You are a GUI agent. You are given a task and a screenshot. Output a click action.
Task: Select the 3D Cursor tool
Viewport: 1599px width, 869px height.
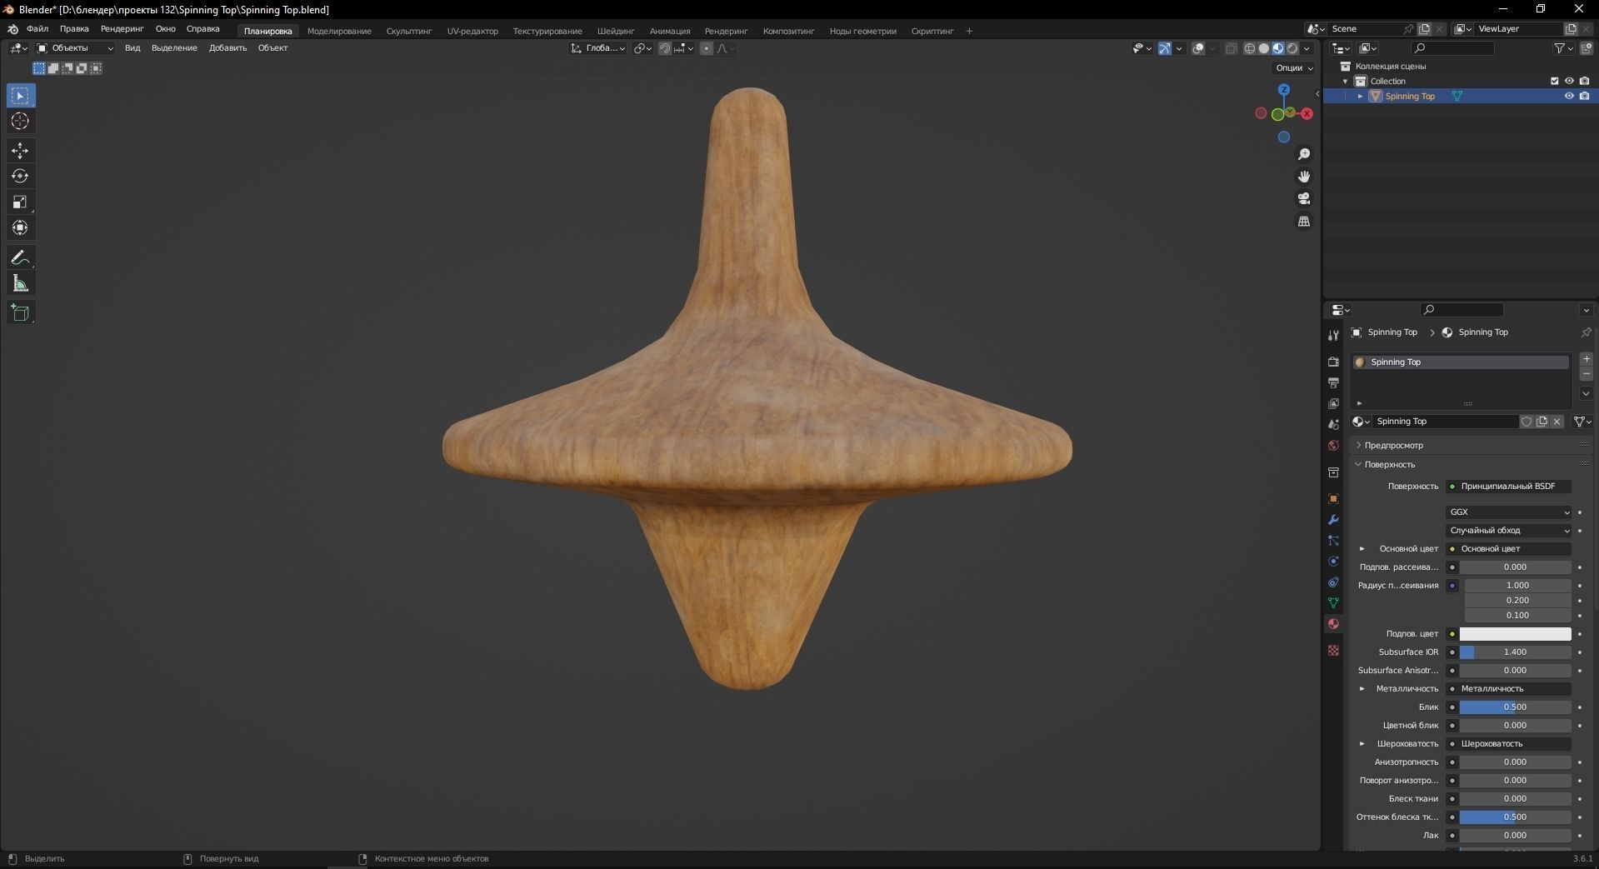[x=19, y=122]
